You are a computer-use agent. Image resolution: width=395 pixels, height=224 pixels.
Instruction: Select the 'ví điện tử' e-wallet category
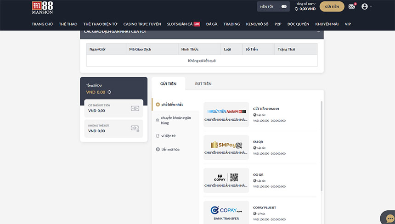[x=168, y=136]
